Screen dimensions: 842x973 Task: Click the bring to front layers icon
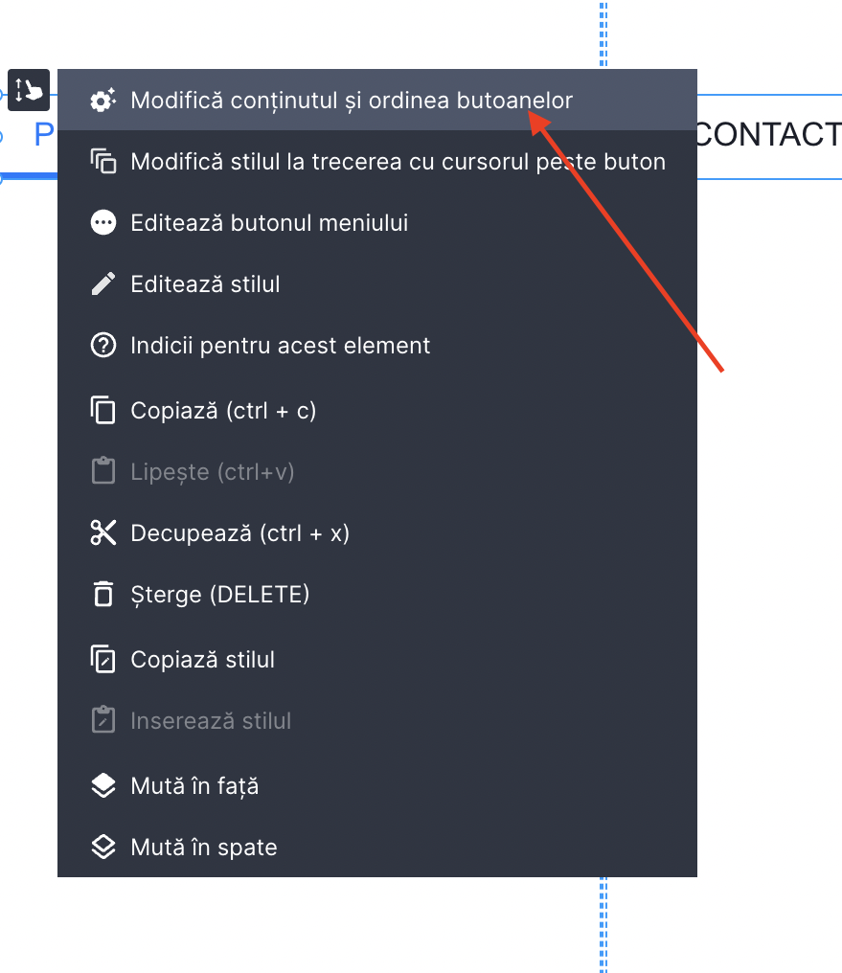pyautogui.click(x=102, y=786)
